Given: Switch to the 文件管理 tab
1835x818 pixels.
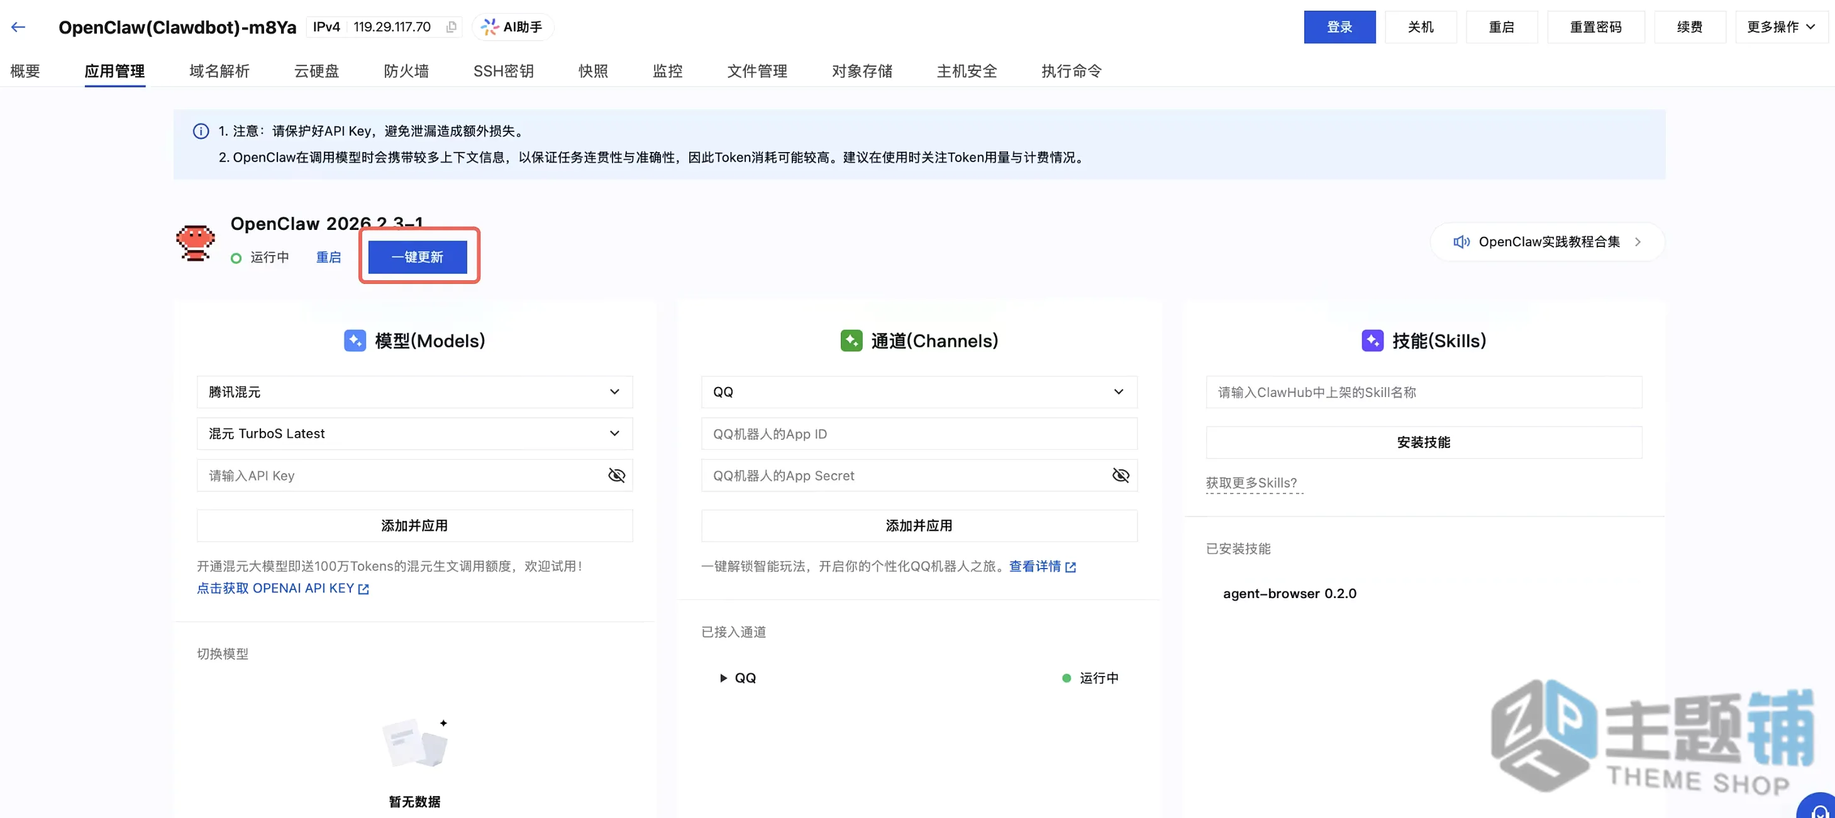Looking at the screenshot, I should tap(757, 71).
